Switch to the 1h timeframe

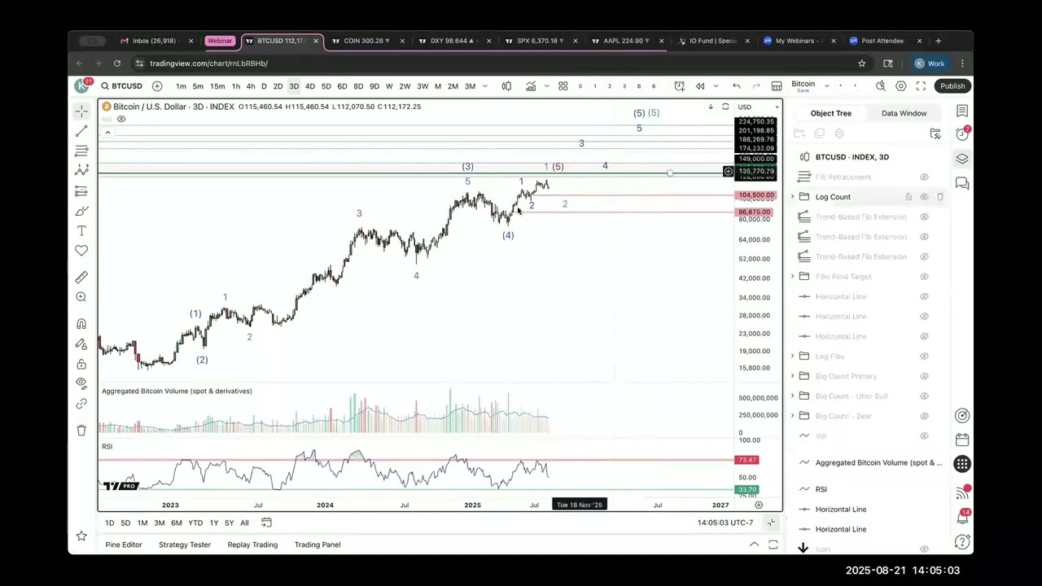pyautogui.click(x=235, y=86)
